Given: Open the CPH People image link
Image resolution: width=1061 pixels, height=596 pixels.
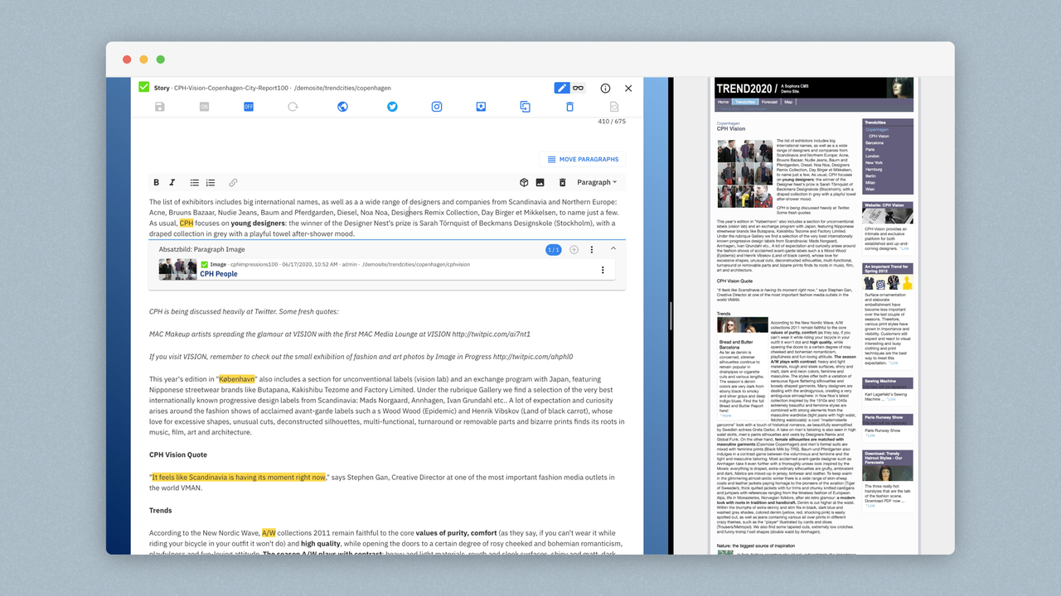Looking at the screenshot, I should click(219, 274).
